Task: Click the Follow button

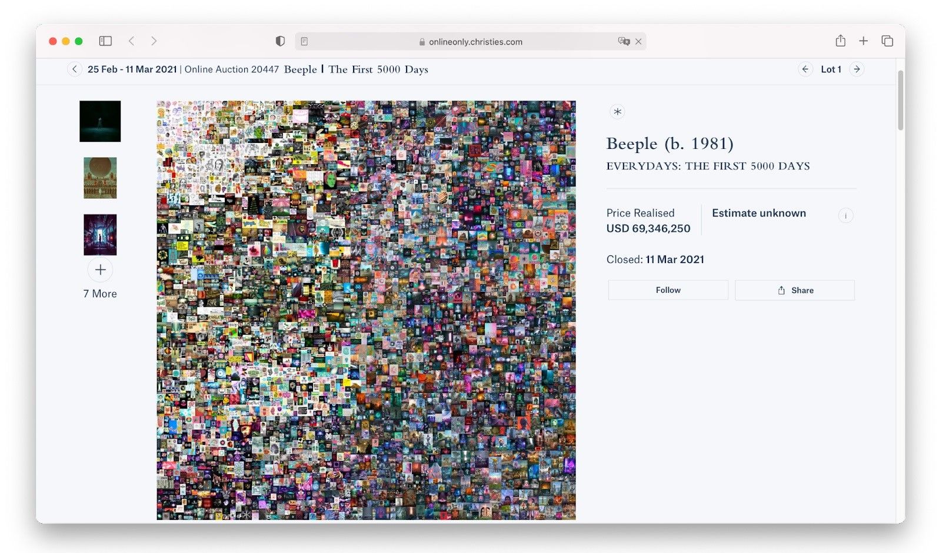Action: [668, 290]
